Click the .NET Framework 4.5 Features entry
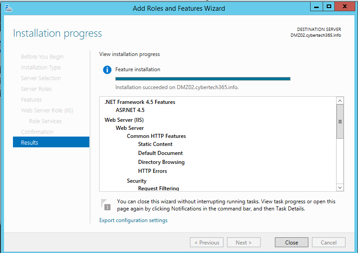Screen dimensions: 358x253 coord(140,102)
